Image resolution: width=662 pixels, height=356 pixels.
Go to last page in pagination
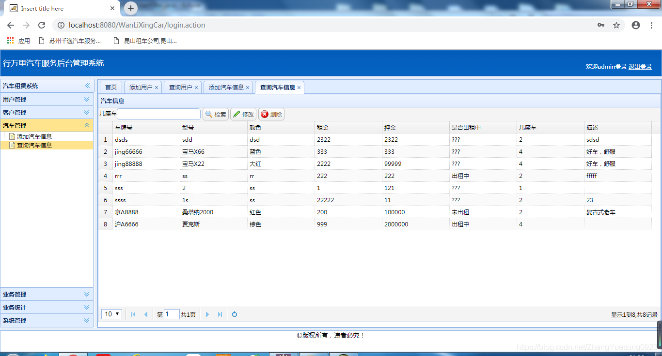pyautogui.click(x=220, y=314)
